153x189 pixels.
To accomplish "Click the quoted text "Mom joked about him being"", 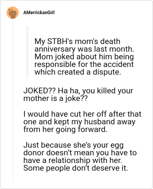I will click(x=84, y=57).
